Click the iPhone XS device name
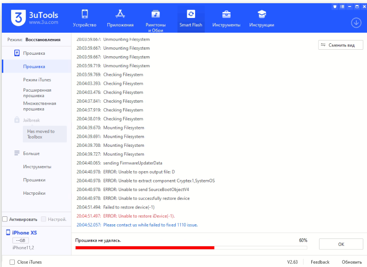The width and height of the screenshot is (367, 267). pyautogui.click(x=24, y=232)
